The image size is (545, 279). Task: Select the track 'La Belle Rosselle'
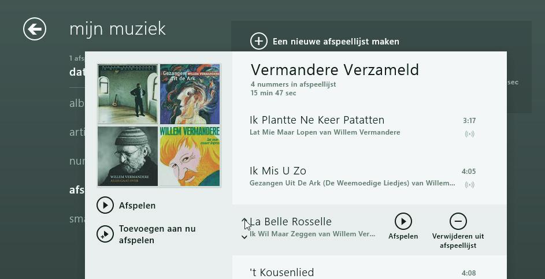(291, 221)
